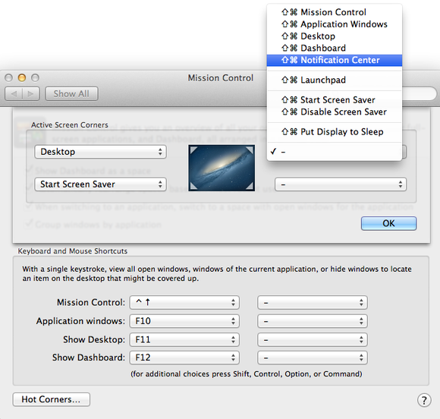
Task: Click the help question mark icon
Action: coord(424,400)
